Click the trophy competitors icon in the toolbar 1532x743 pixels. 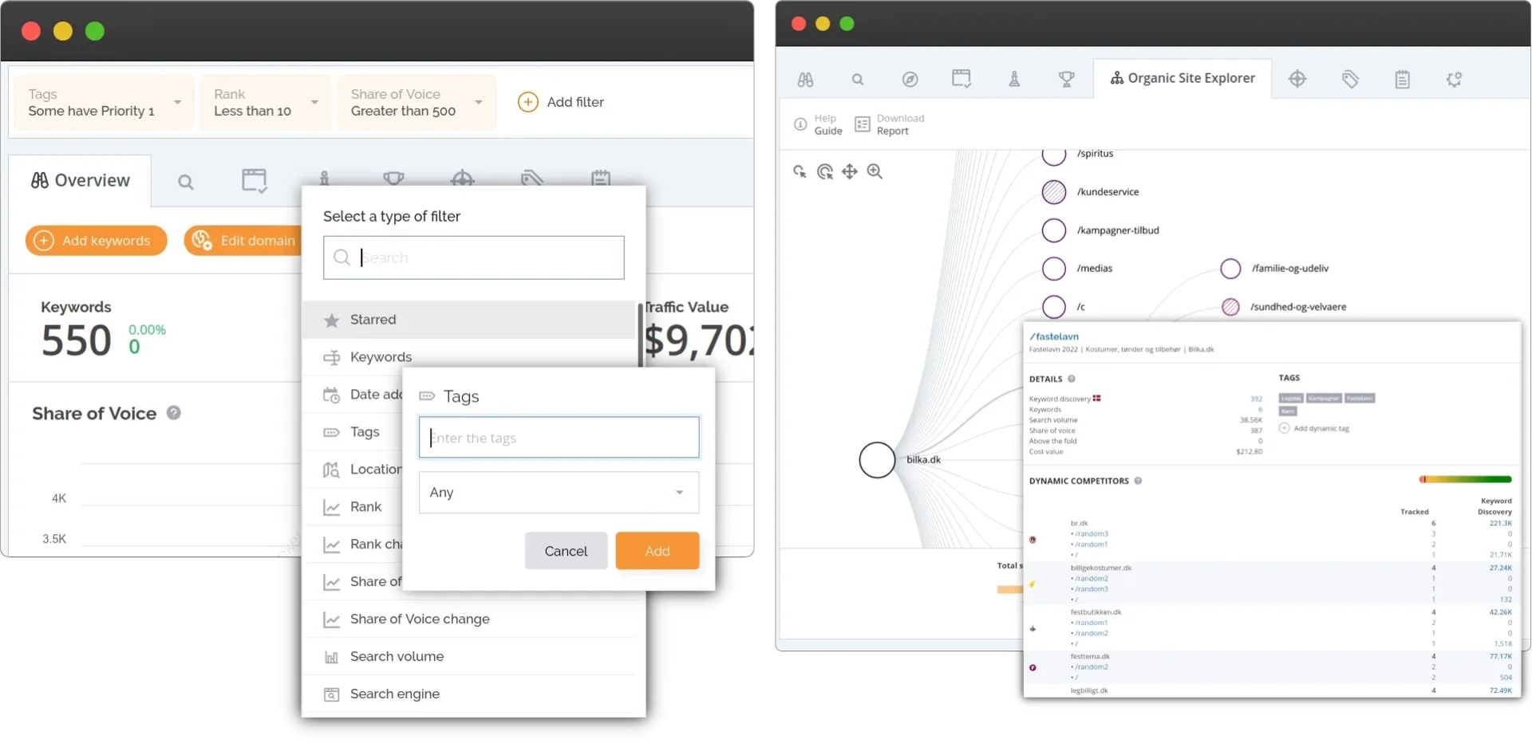point(1067,78)
